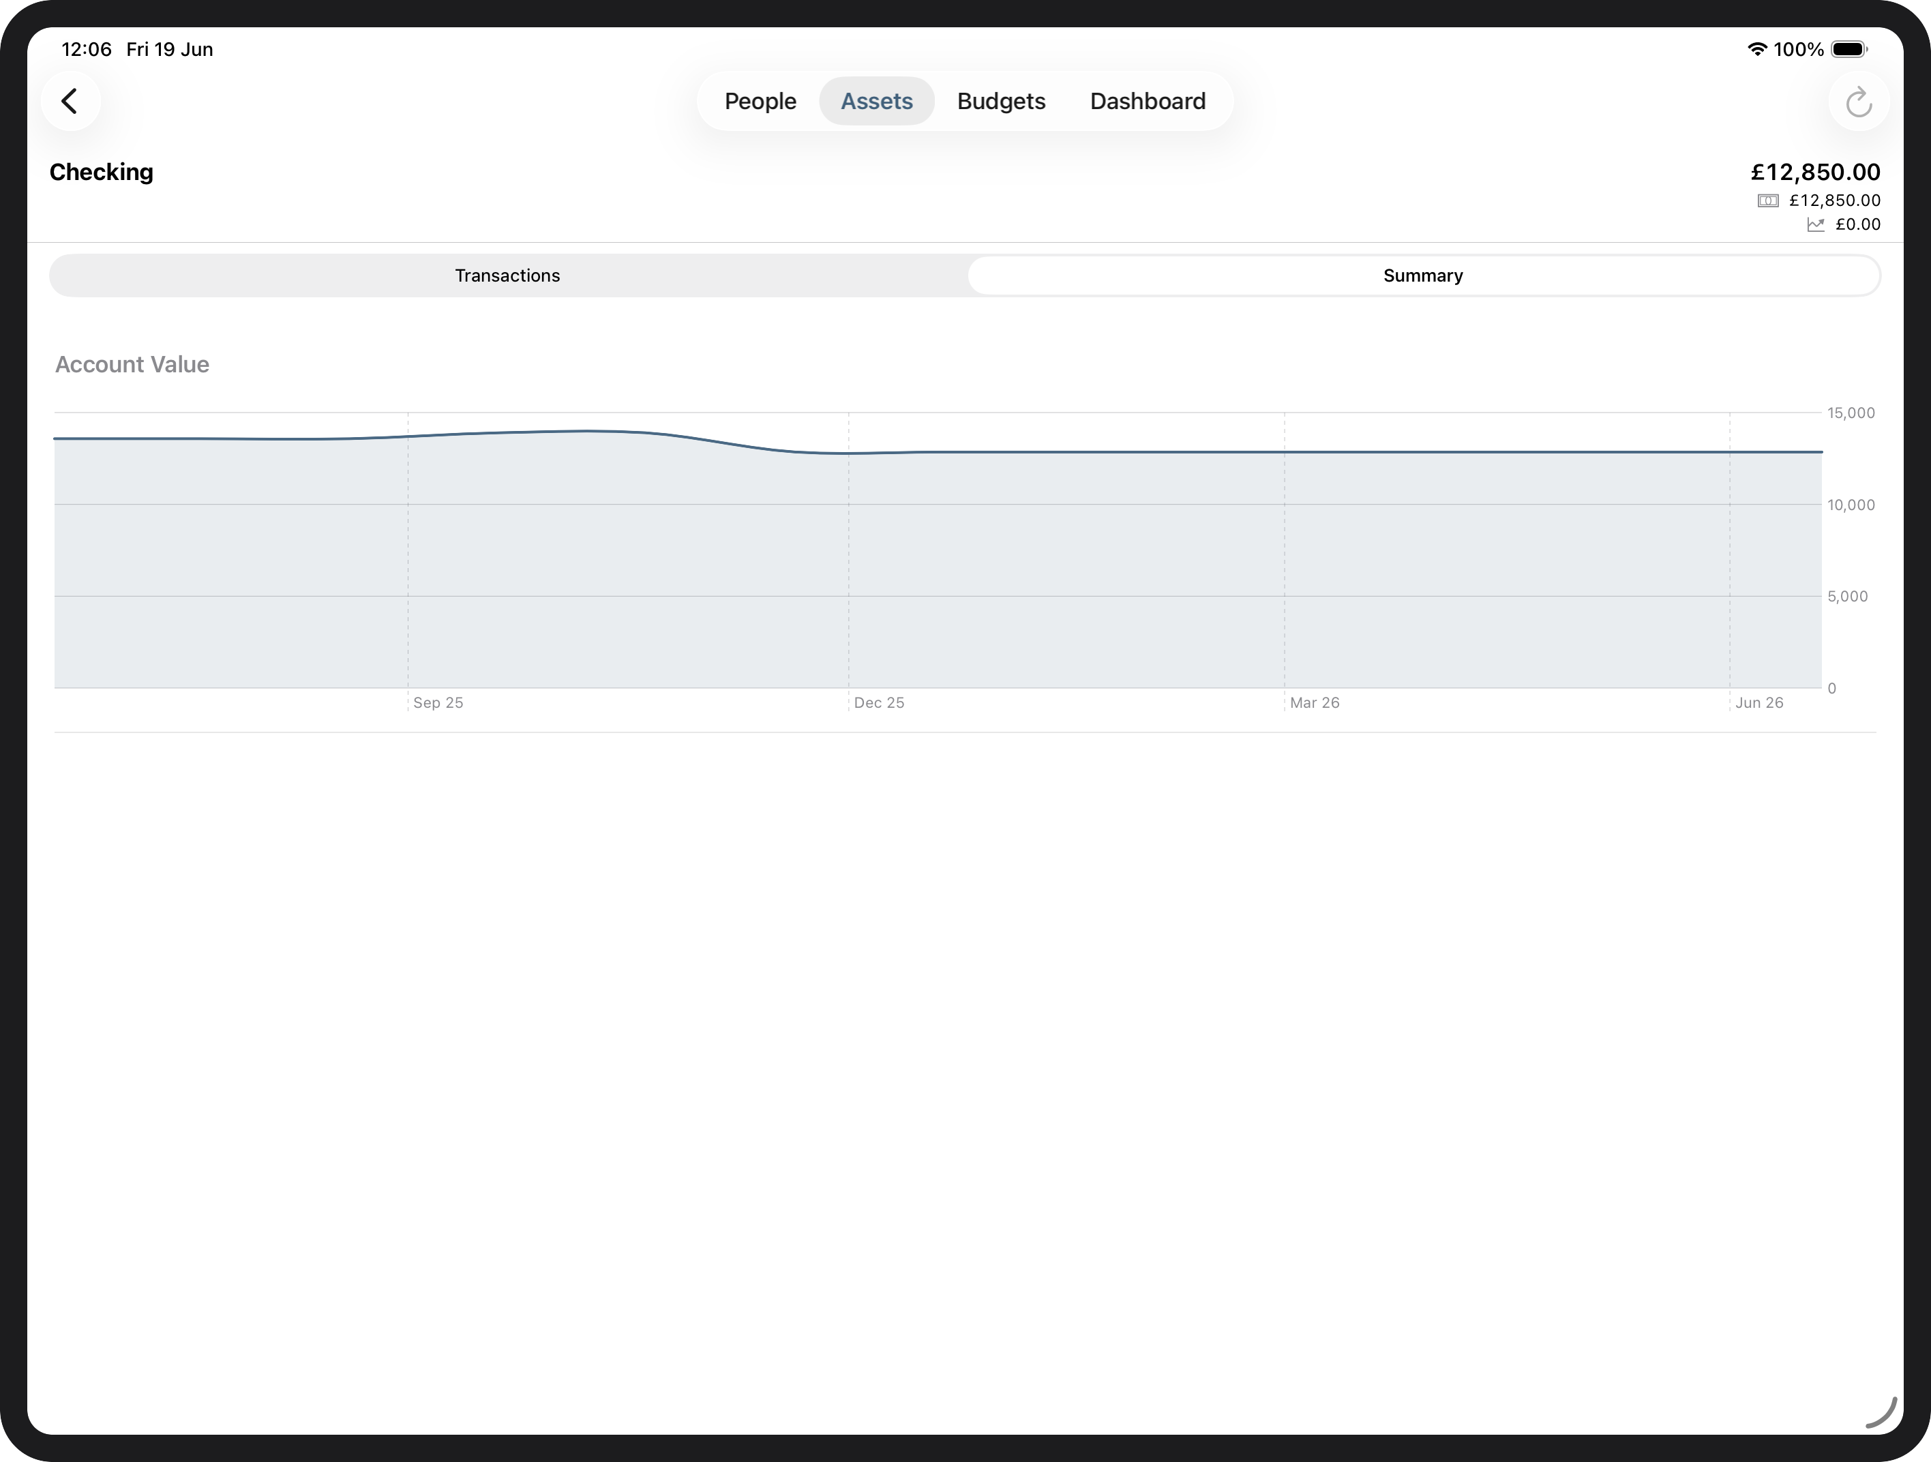This screenshot has width=1931, height=1462.
Task: Click the 10,000 axis label
Action: (1851, 505)
